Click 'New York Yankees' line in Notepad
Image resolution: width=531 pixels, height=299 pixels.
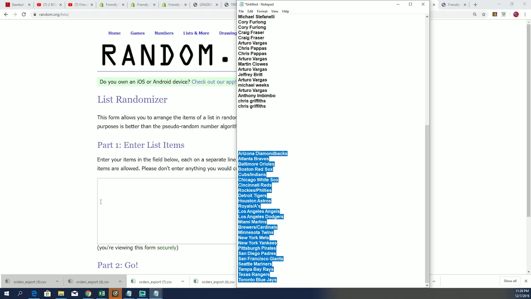(x=258, y=243)
